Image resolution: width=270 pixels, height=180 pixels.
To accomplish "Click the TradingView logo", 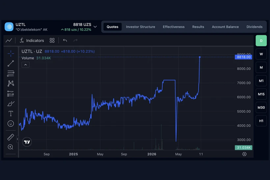I will 27,142.
